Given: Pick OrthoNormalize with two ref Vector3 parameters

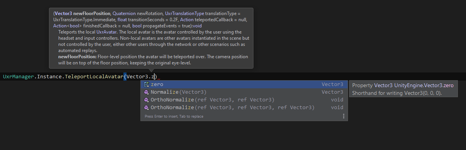Looking at the screenshot, I should click(x=244, y=100).
